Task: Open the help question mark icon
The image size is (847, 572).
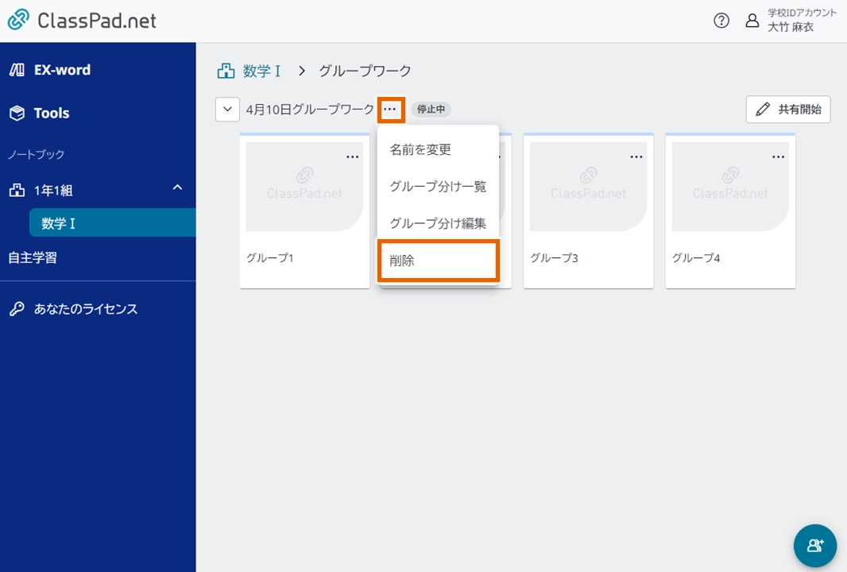Action: 721,21
